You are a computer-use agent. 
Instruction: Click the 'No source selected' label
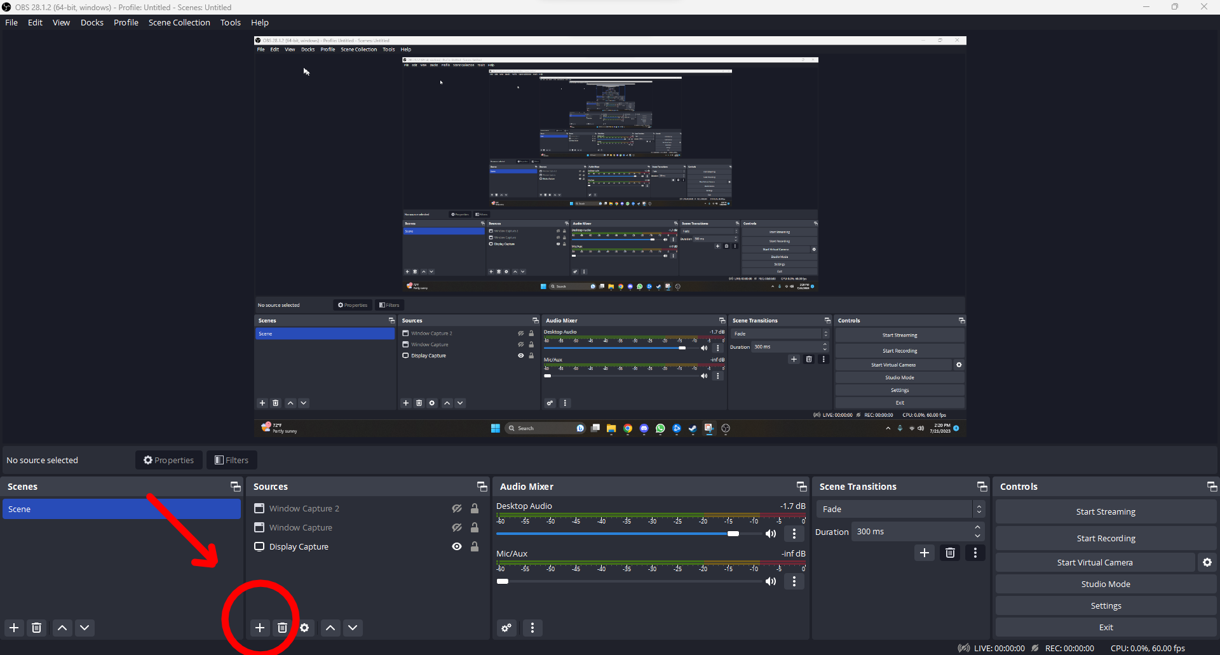42,460
